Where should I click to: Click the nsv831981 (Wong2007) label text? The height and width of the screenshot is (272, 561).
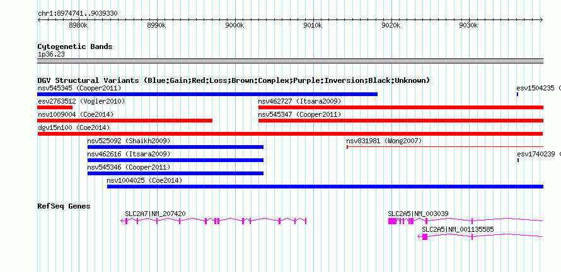pyautogui.click(x=385, y=141)
